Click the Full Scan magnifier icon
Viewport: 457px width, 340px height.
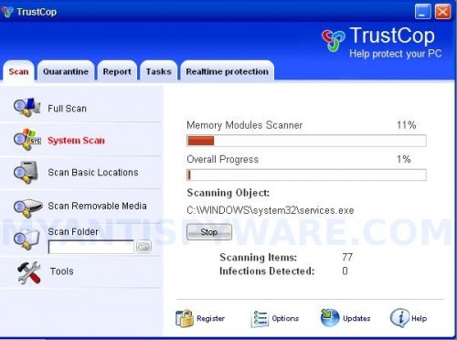27,108
